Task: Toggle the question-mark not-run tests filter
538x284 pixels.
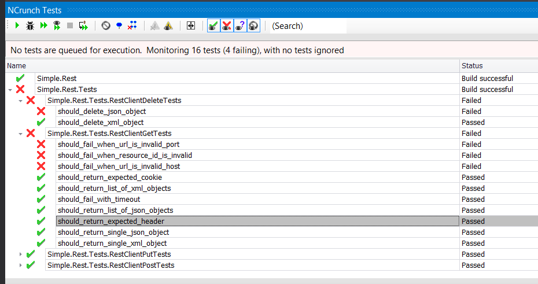Action: 240,25
